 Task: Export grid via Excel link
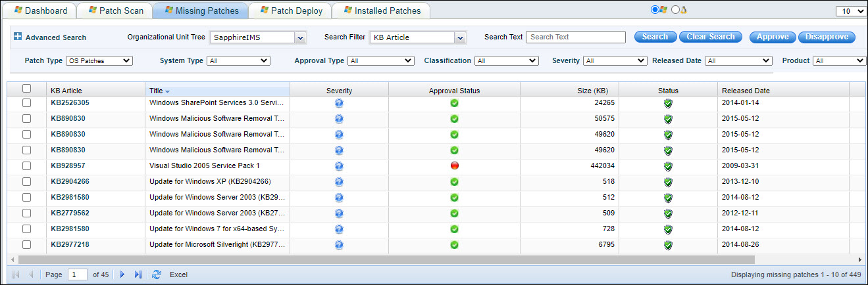pos(178,274)
